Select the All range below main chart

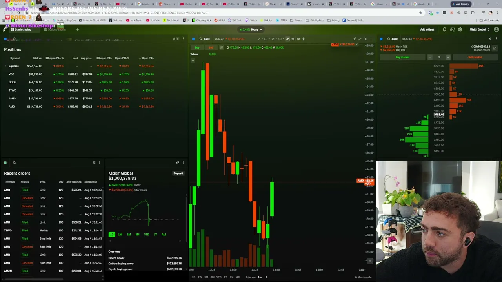click(x=238, y=277)
